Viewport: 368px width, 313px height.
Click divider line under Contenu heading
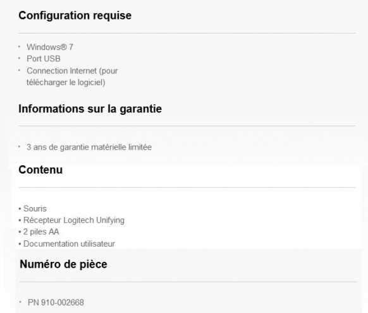187,187
